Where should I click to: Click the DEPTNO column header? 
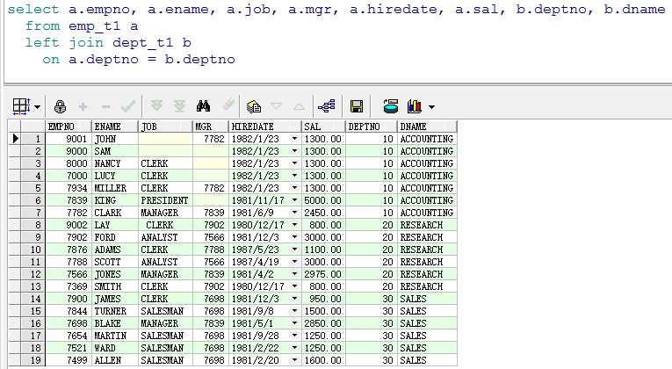click(x=371, y=127)
